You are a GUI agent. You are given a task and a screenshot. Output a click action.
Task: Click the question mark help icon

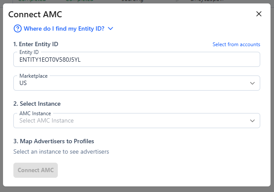[18, 28]
